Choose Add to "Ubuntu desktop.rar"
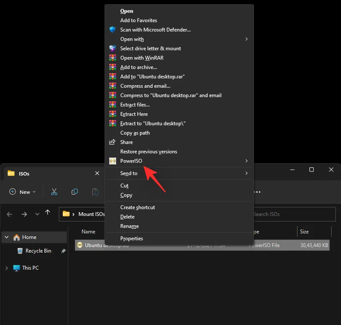The height and width of the screenshot is (325, 341). (179, 77)
